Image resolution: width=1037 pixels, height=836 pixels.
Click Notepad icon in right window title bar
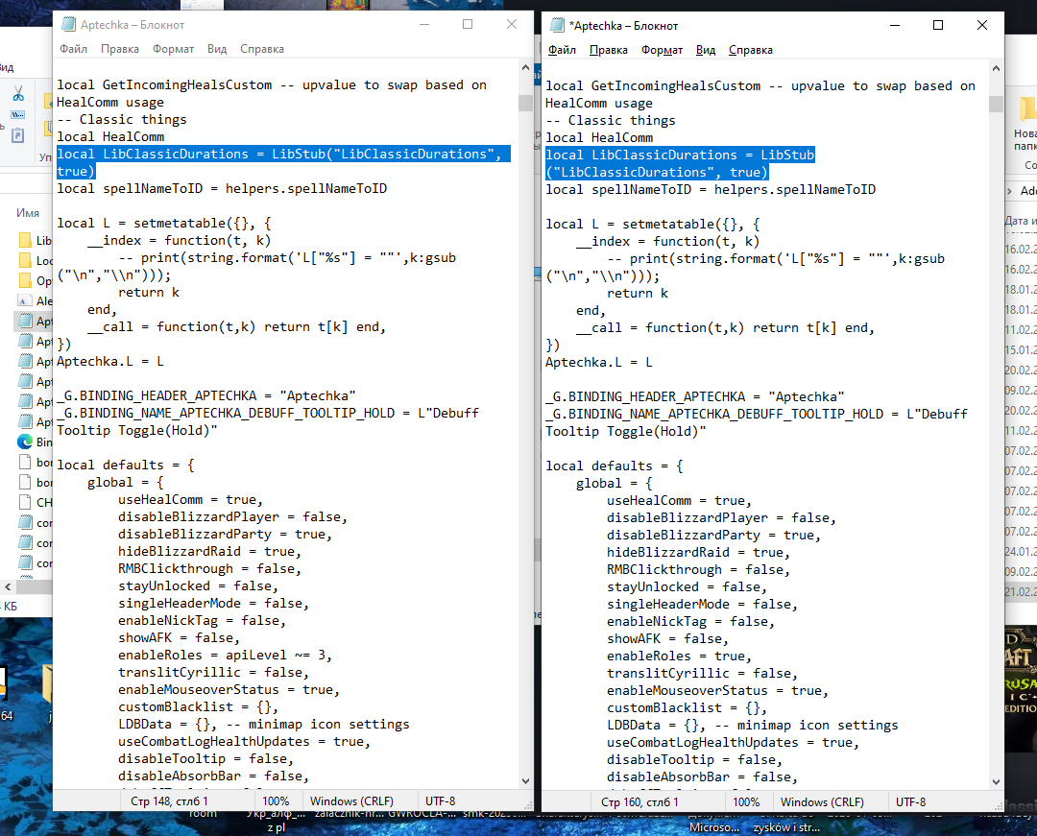click(557, 25)
